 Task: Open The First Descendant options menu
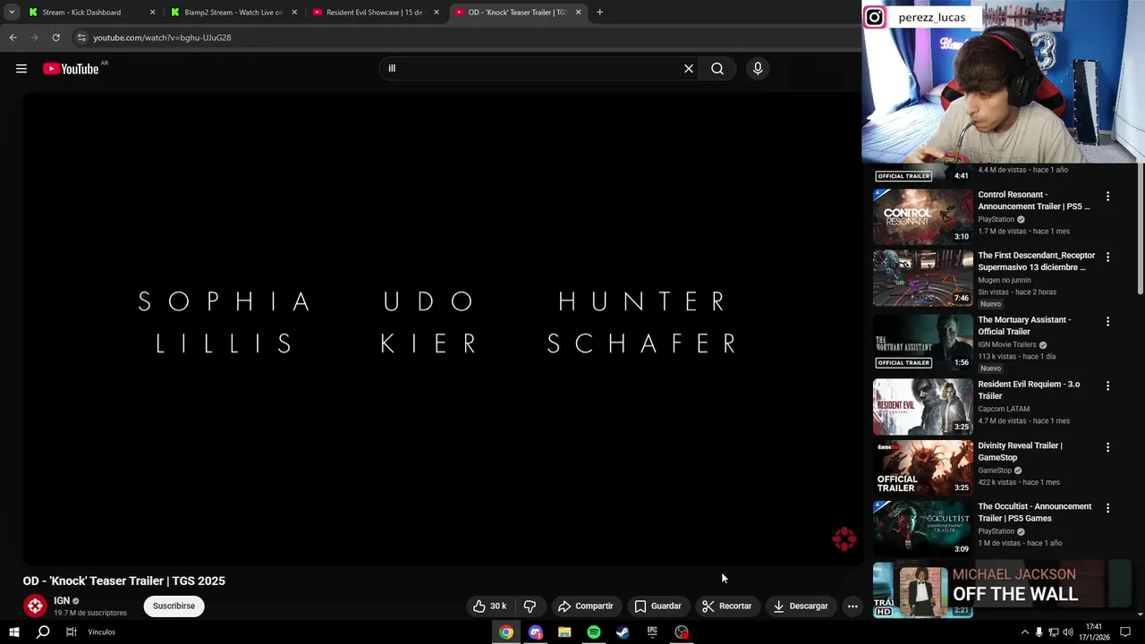tap(1107, 257)
